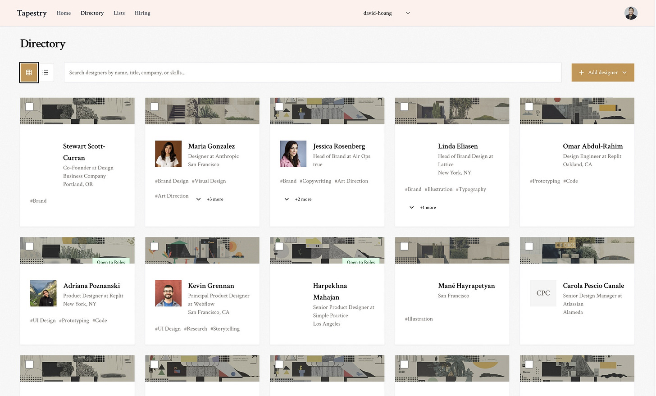Click Open to Roles badge on Adriana Poznanski
This screenshot has height=396, width=656.
pyautogui.click(x=111, y=261)
